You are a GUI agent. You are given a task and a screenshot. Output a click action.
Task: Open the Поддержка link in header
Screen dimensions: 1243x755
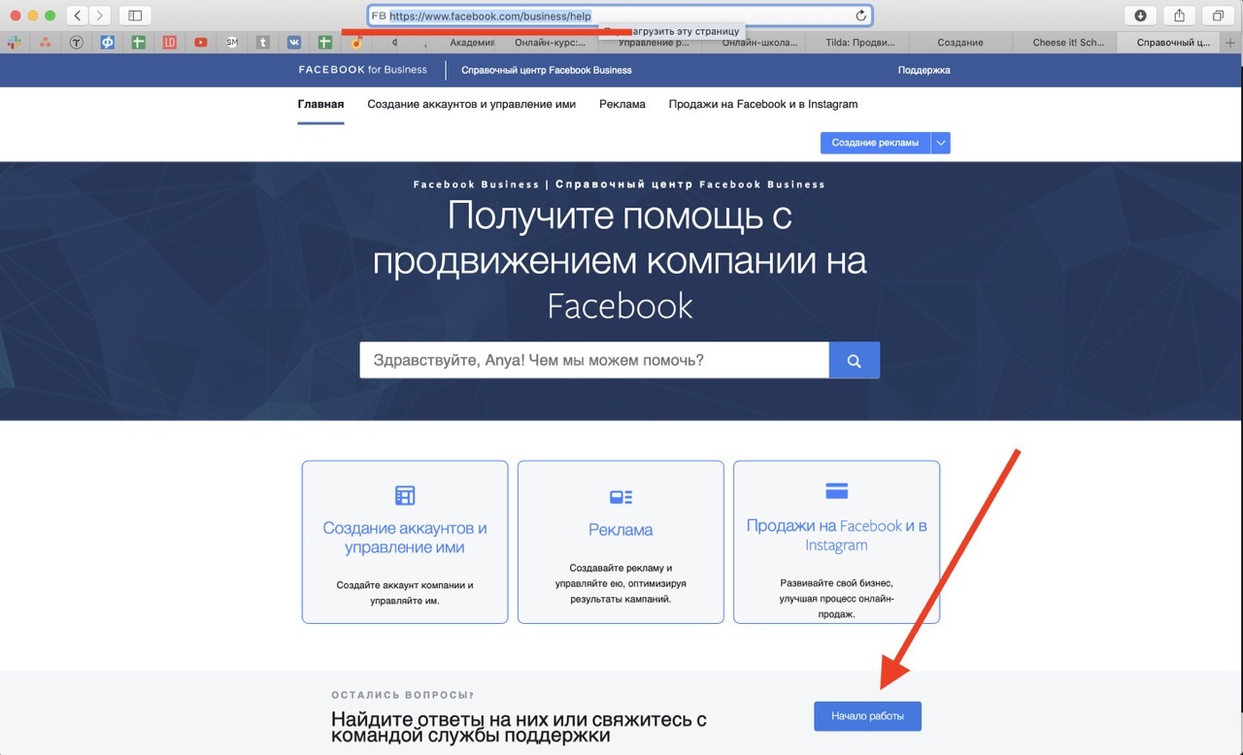[x=924, y=70]
